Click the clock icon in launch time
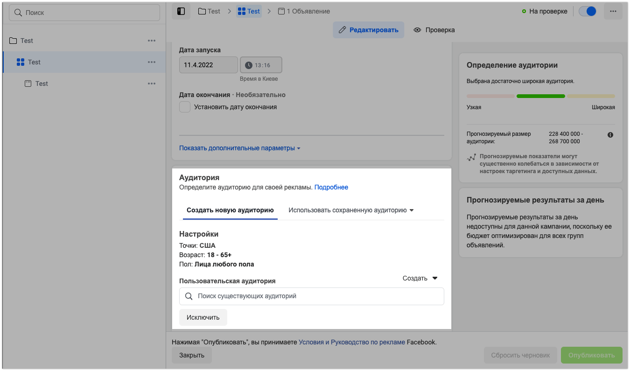Screen dimensions: 630x371 point(249,65)
